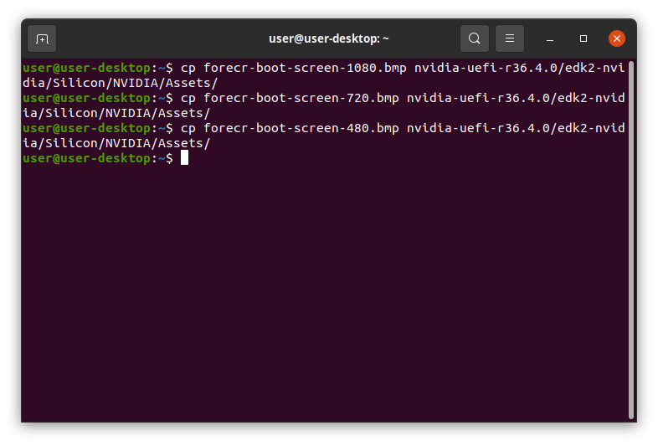Image resolution: width=658 pixels, height=446 pixels.
Task: Click the forecr-boot-screen-480.bmp file name
Action: pos(301,128)
